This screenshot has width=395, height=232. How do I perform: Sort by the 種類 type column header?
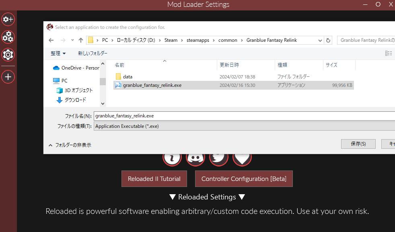282,65
